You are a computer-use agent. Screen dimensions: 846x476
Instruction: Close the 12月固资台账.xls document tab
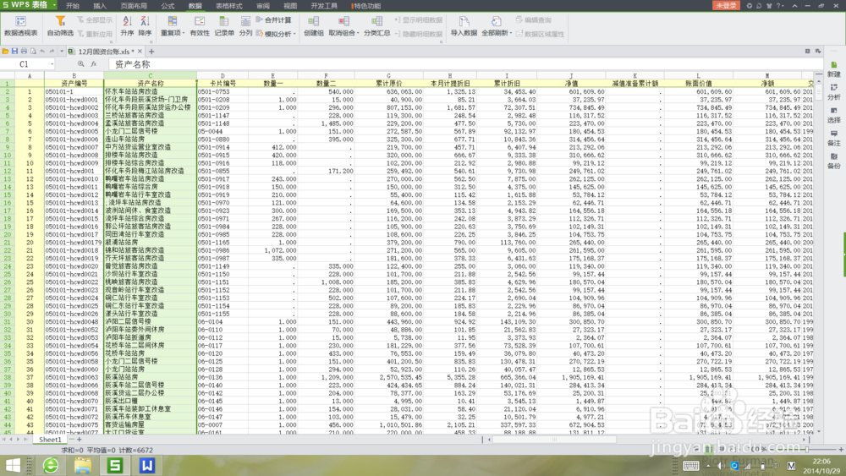tap(140, 52)
